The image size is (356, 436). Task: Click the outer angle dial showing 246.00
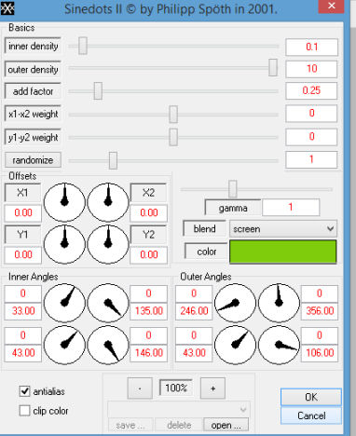pos(235,303)
